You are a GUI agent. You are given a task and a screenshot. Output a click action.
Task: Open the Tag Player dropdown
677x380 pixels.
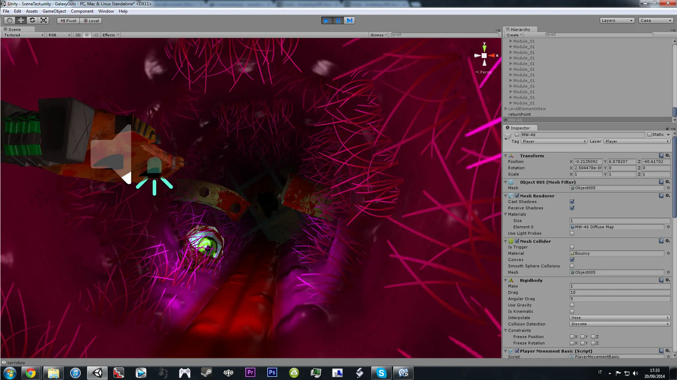(554, 141)
